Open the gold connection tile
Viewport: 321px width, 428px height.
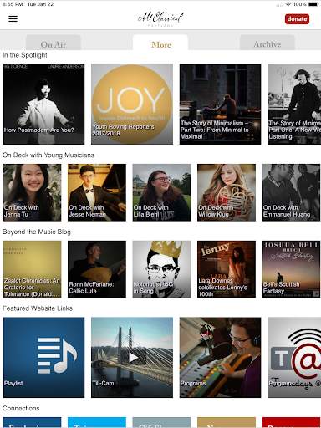pos(227,422)
